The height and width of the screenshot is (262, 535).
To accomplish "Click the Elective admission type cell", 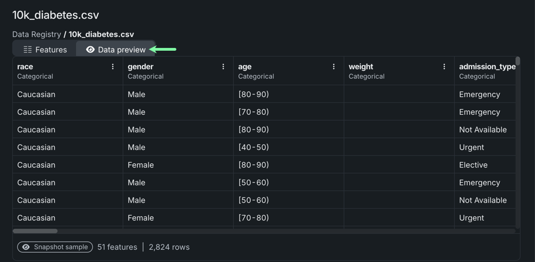I will tap(473, 165).
